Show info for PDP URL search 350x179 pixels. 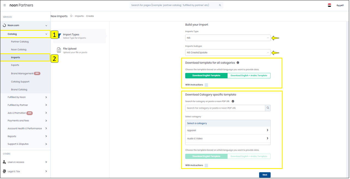coord(233,101)
